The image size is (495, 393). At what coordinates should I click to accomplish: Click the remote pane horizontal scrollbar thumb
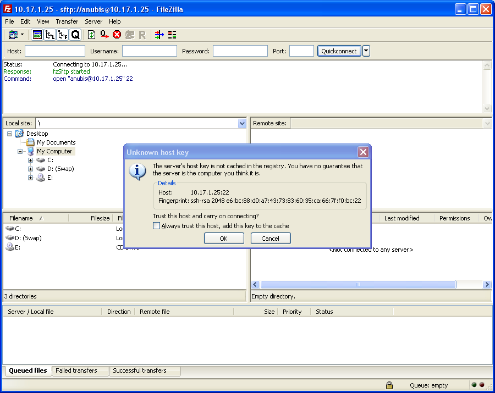click(x=358, y=285)
